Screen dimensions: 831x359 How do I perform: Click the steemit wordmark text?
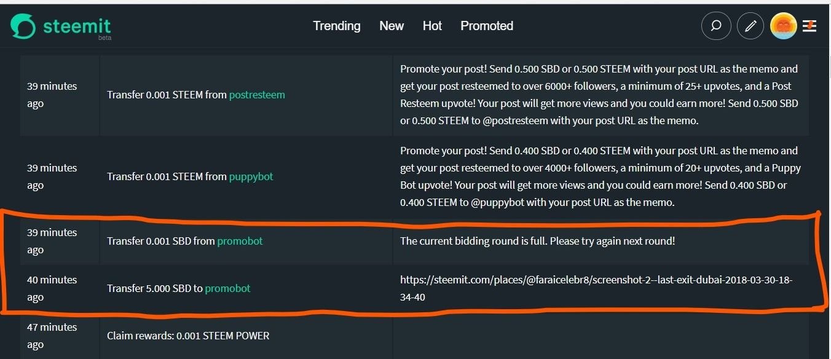coord(77,26)
